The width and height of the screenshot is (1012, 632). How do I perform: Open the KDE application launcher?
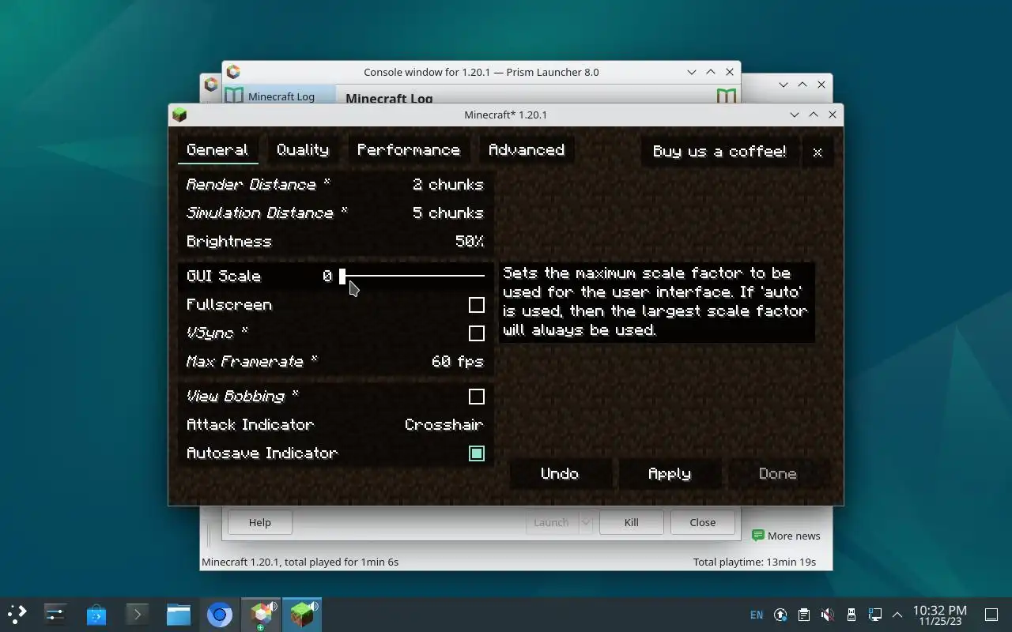pyautogui.click(x=17, y=614)
